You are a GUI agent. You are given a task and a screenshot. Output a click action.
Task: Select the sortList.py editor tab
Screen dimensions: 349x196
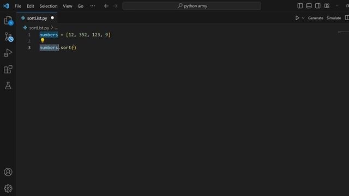[x=37, y=18]
